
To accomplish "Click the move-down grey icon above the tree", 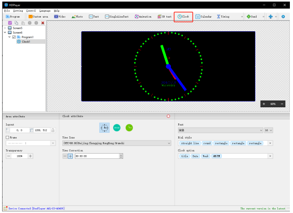I will (36, 23).
